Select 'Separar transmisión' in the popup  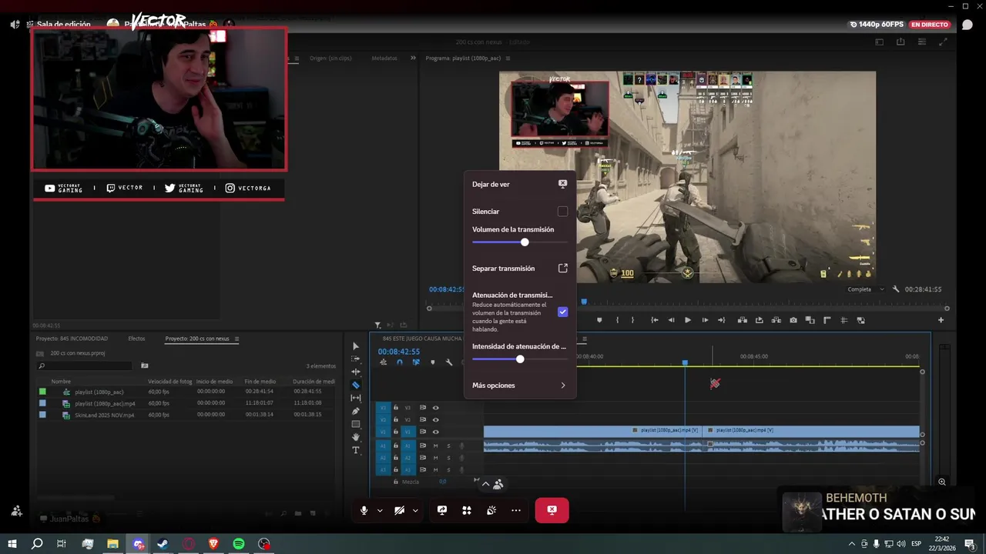(519, 269)
